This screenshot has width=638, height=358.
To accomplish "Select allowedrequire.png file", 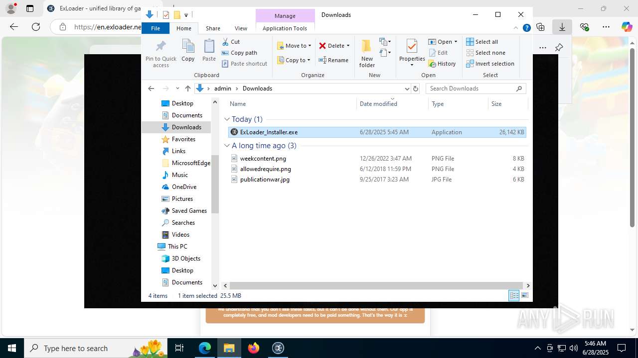I will (x=377, y=169).
